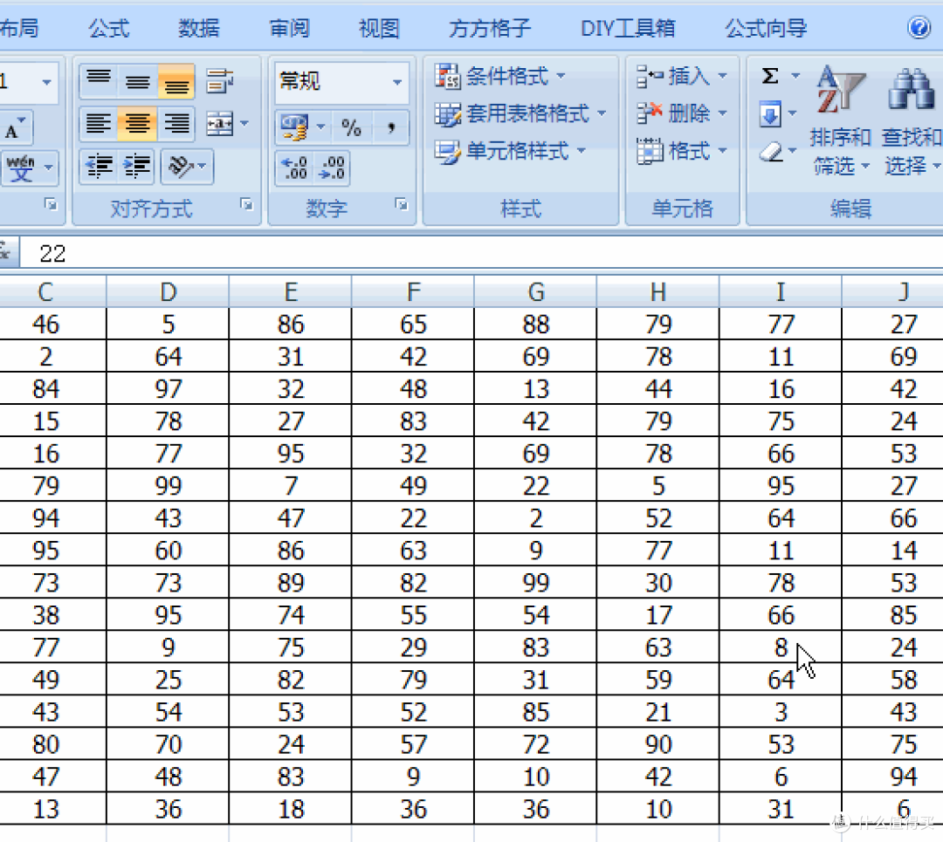Image resolution: width=943 pixels, height=842 pixels.
Task: Select cell E containing 18
Action: pos(291,809)
